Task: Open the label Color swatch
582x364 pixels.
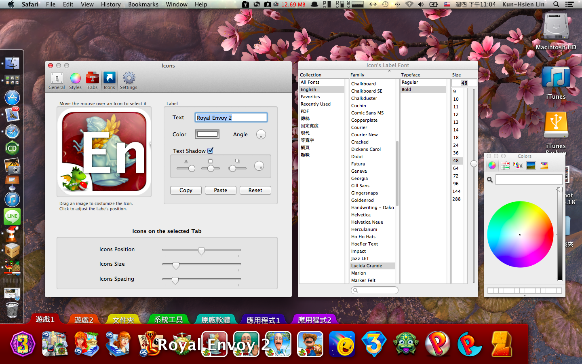Action: [207, 134]
